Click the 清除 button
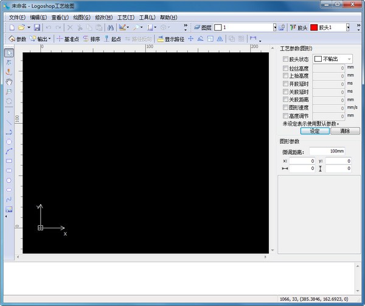This screenshot has height=306, width=365. [345, 131]
